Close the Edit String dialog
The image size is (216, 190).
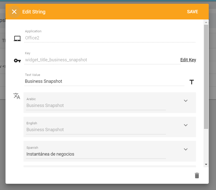(x=14, y=12)
